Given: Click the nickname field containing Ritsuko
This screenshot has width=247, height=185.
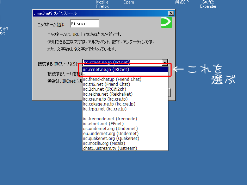Looking at the screenshot, I should tap(85, 24).
